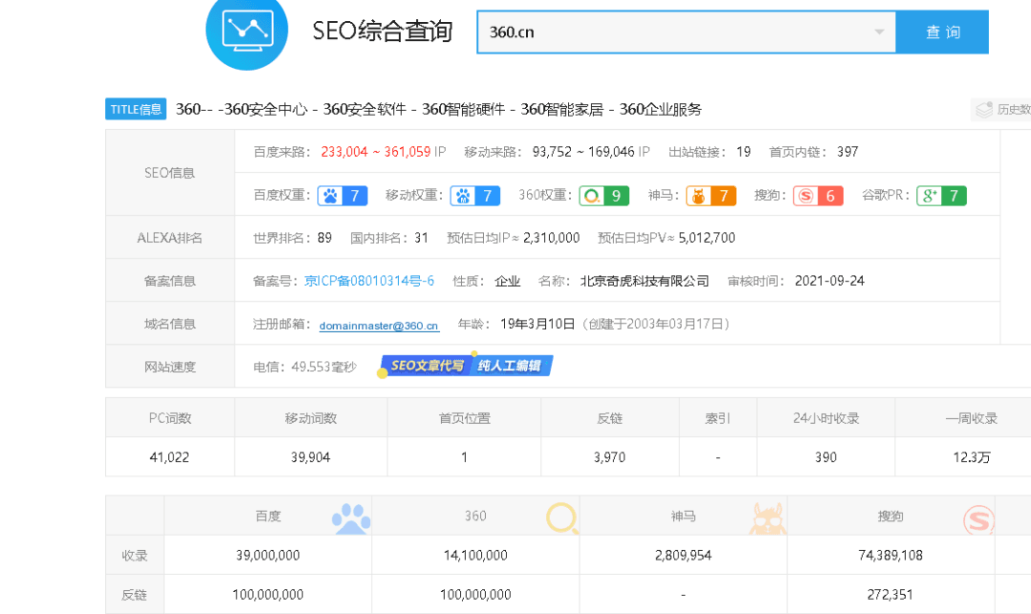The height and width of the screenshot is (614, 1031).
Task: Click the 首页内链 value 397
Action: [x=848, y=152]
